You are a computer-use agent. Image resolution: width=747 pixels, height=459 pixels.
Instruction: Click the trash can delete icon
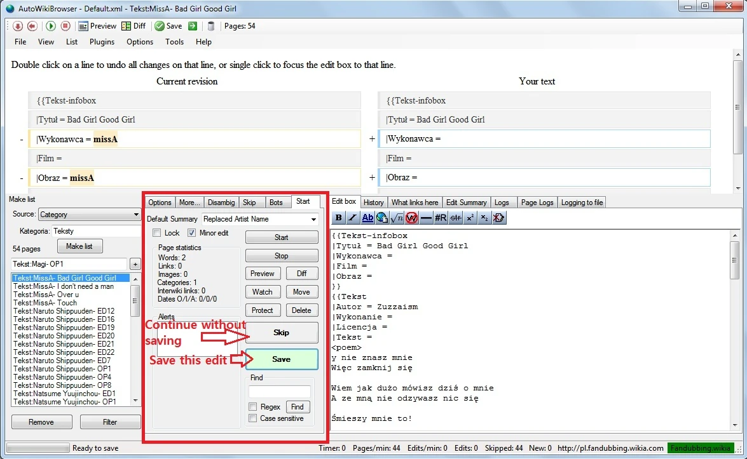(x=211, y=26)
